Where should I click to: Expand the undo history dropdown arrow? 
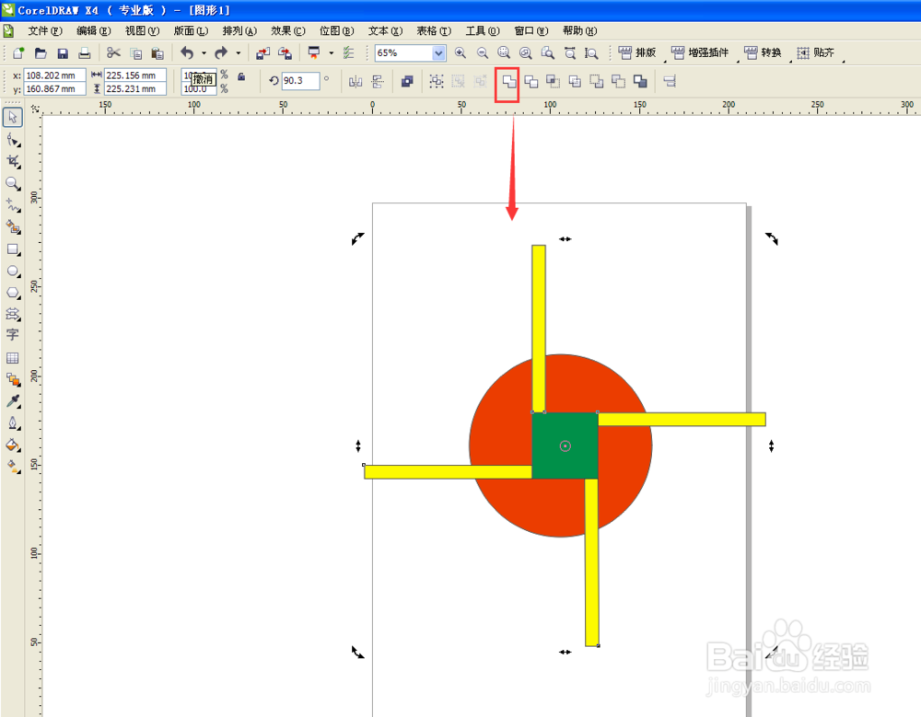[204, 52]
